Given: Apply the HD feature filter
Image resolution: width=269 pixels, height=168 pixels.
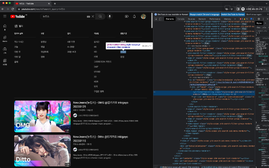Looking at the screenshot, I should click(x=95, y=52).
